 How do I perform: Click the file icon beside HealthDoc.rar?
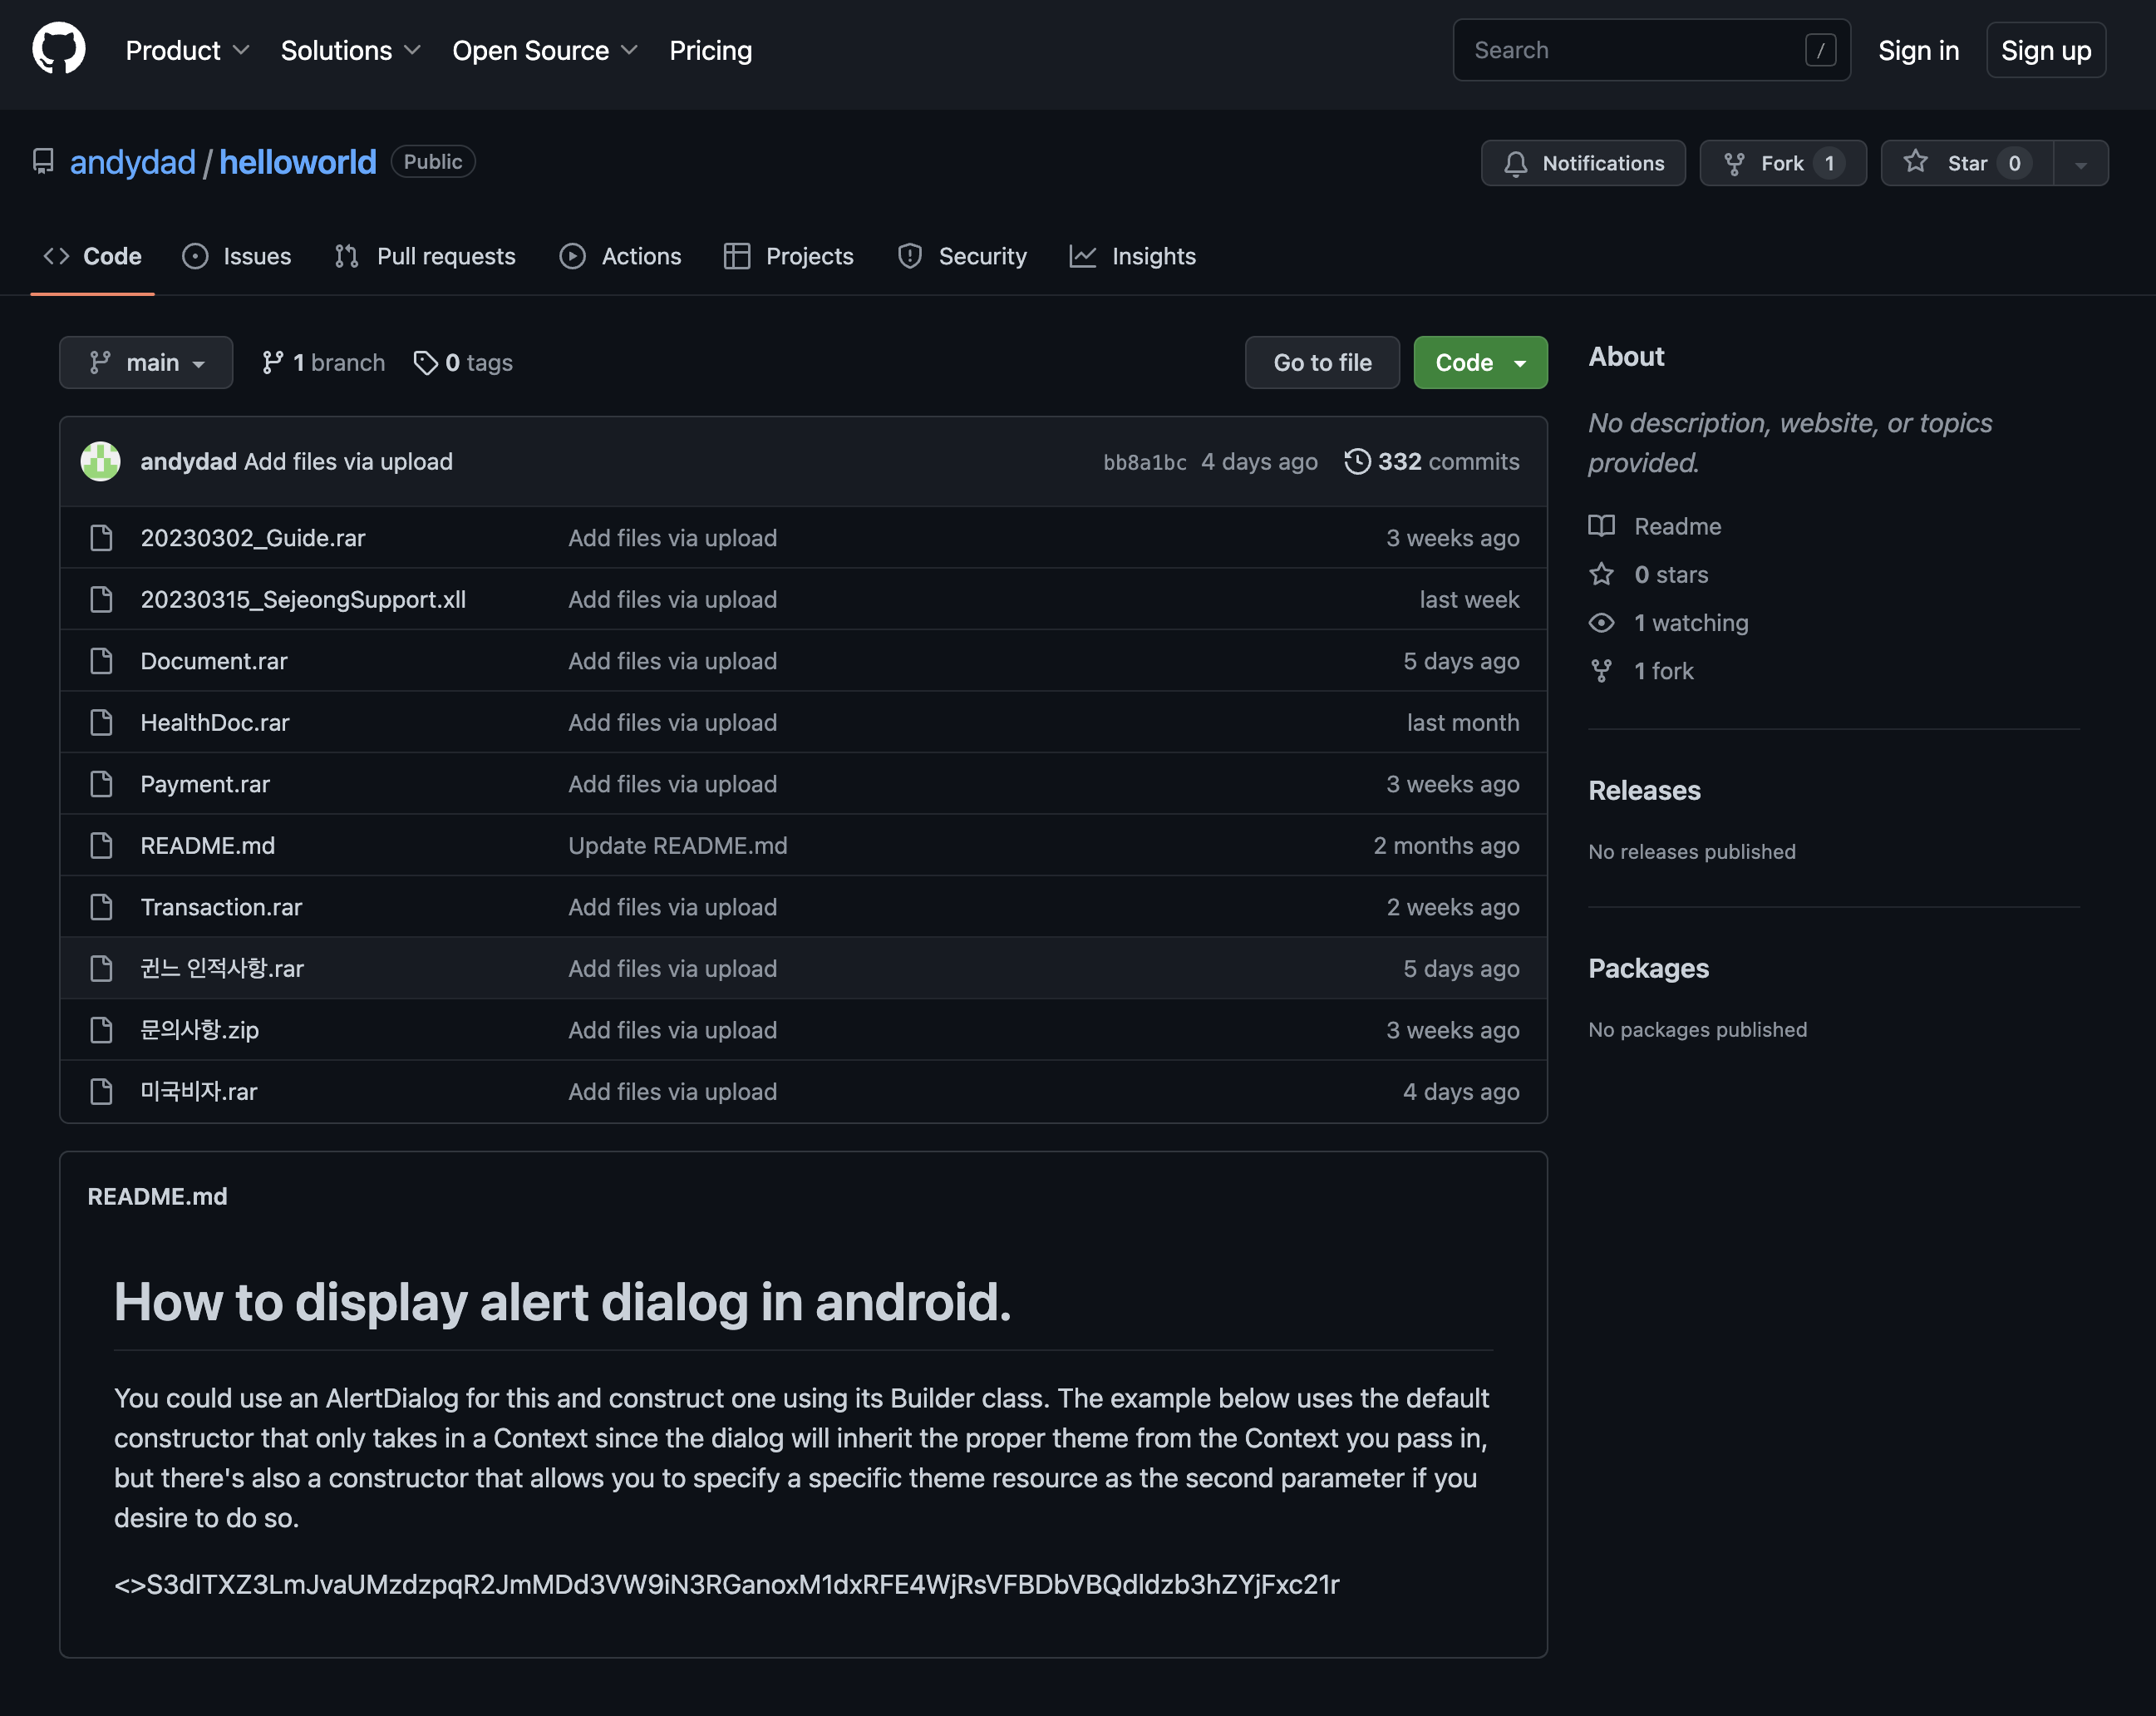[101, 722]
